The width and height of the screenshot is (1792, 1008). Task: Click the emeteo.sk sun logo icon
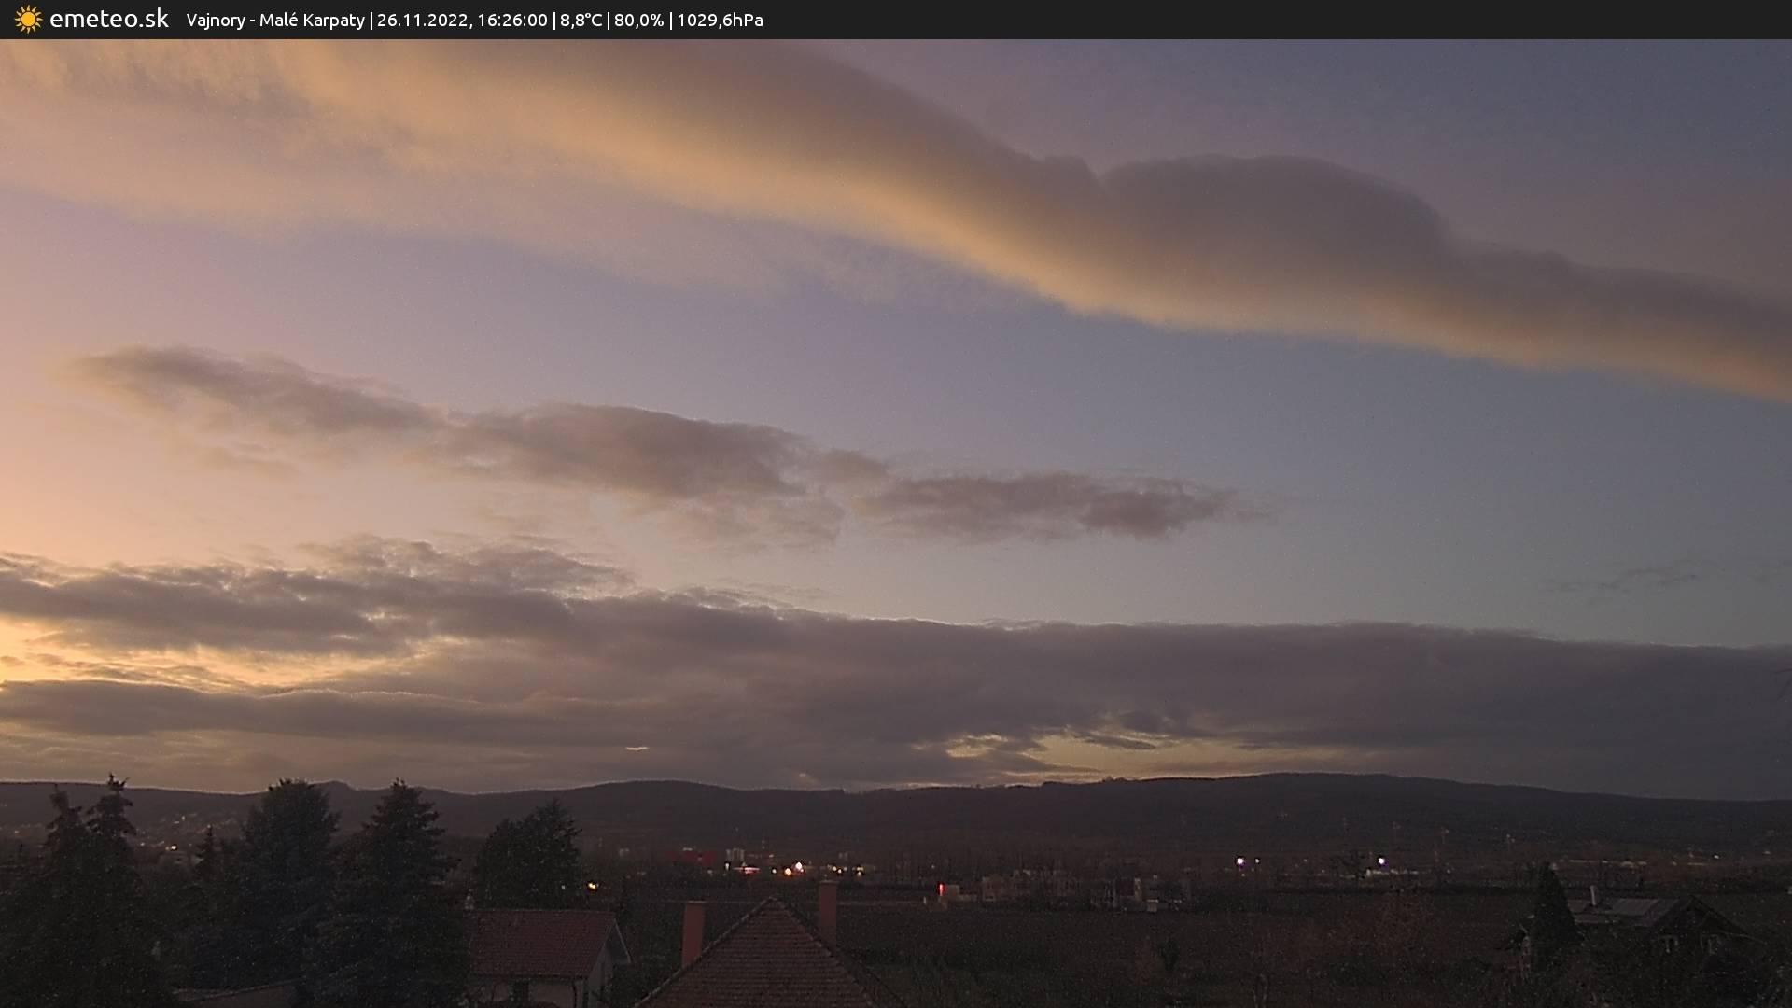[x=28, y=20]
